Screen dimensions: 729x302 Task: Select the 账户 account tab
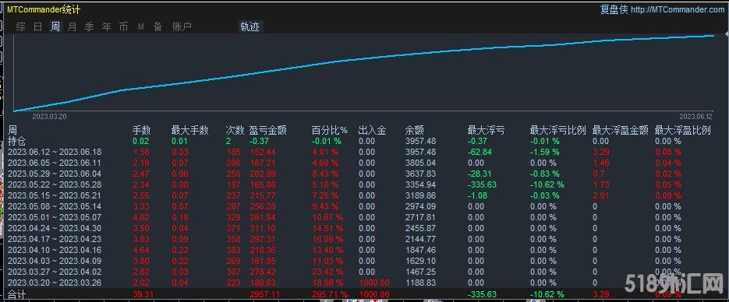point(182,27)
